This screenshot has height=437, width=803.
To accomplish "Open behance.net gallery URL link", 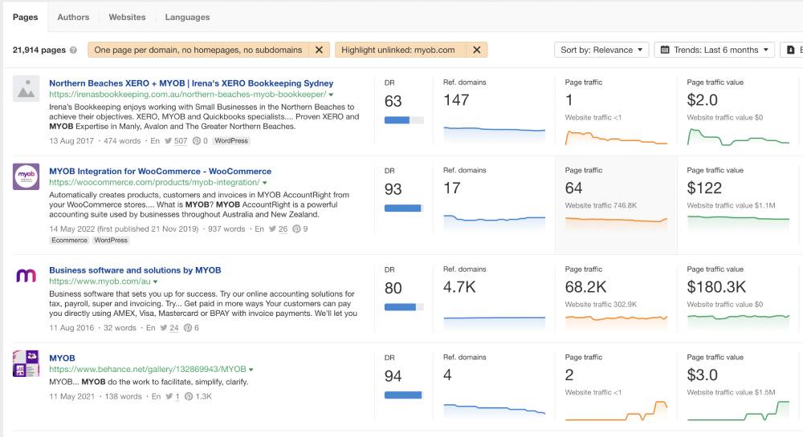I will click(x=148, y=369).
